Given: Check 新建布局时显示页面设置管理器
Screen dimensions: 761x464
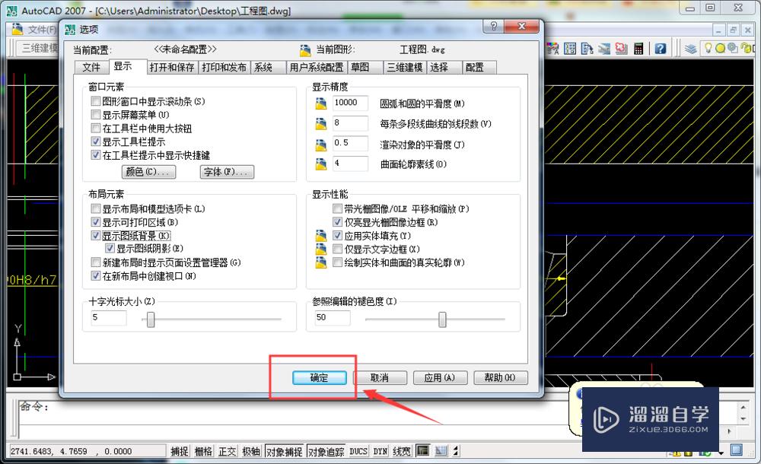Looking at the screenshot, I should tap(96, 262).
